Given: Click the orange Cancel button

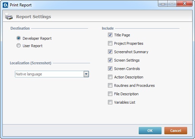Looking at the screenshot, I should click(175, 131).
